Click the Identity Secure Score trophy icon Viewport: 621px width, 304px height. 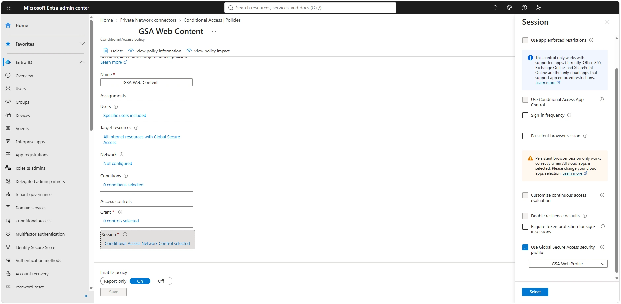click(x=8, y=247)
